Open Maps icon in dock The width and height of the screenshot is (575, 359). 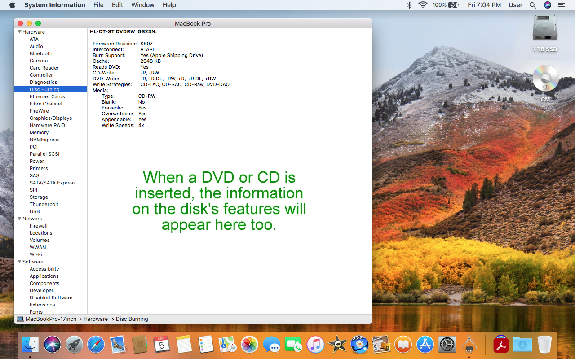pos(228,345)
